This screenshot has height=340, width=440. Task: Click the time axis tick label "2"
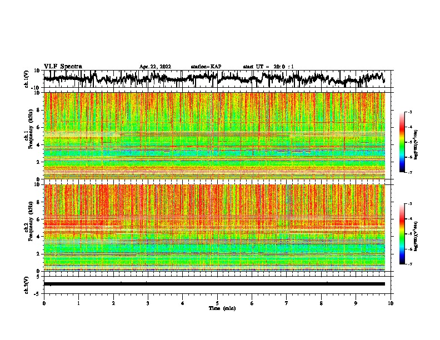[x=113, y=303]
